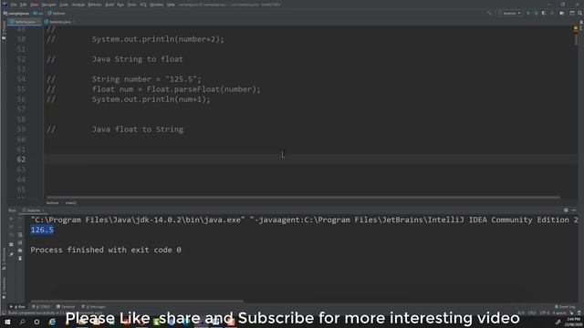584x328 pixels.
Task: Hide the Run panel with minimize icon
Action: point(574,210)
